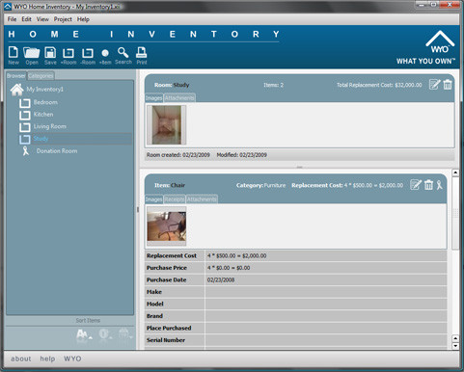464x372 pixels.
Task: Click the empty Place Purchased field
Action: click(x=326, y=328)
